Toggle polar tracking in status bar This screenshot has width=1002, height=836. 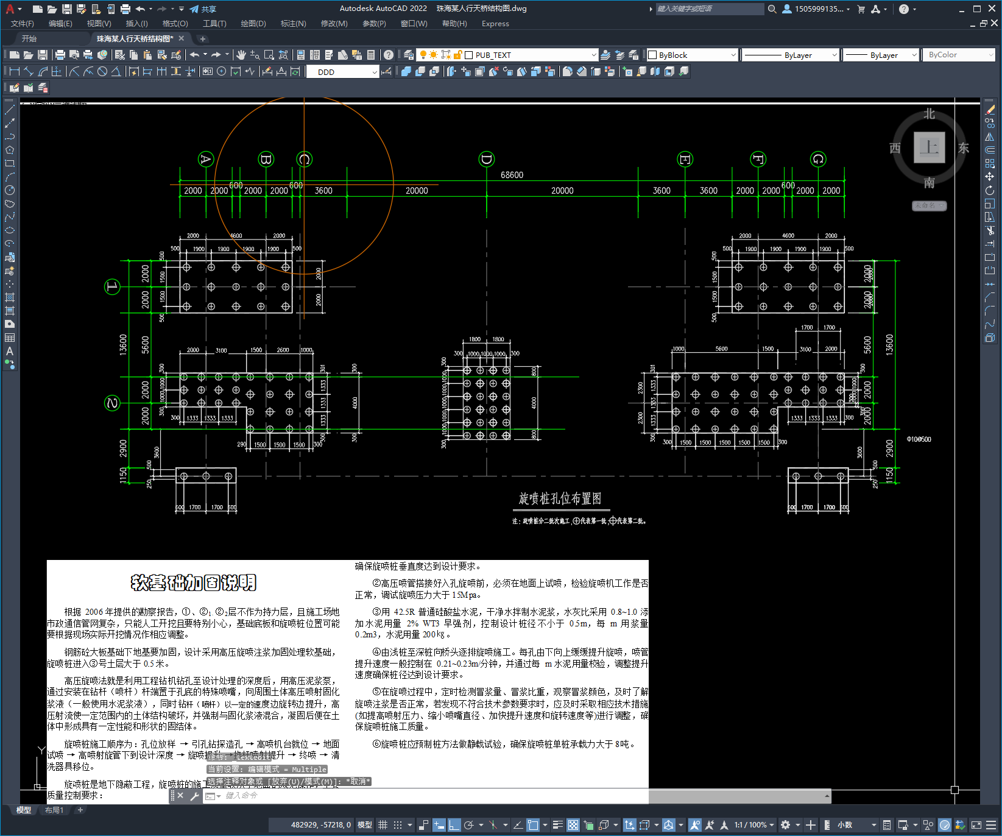pyautogui.click(x=469, y=825)
